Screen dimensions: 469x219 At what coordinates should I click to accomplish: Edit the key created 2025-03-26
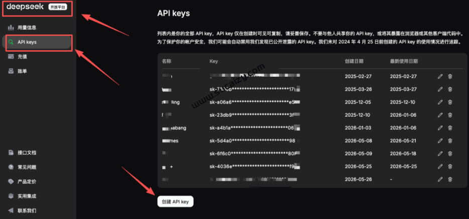440,89
